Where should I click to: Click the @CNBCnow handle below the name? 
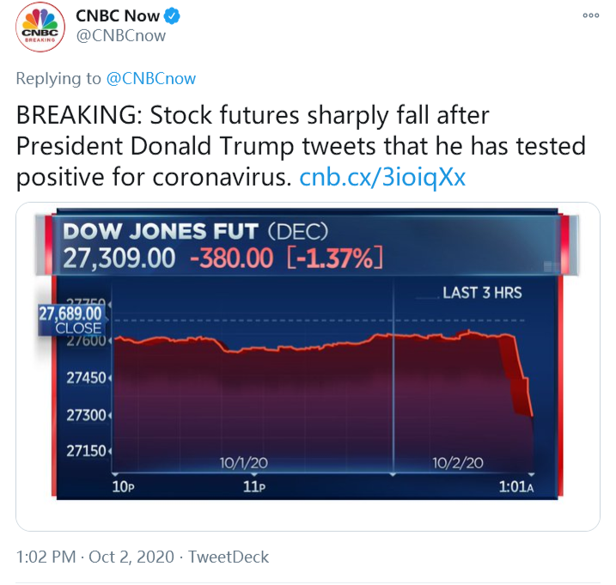tap(120, 36)
